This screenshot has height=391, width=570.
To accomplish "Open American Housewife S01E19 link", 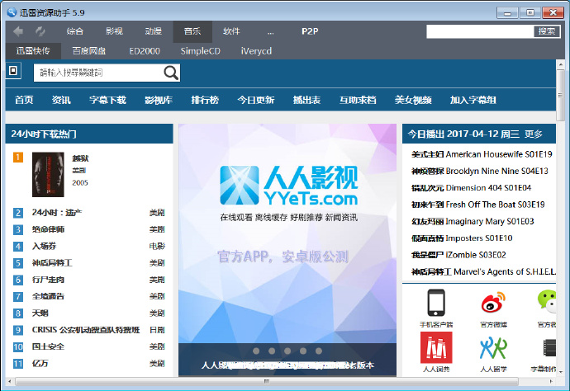I will (x=482, y=154).
